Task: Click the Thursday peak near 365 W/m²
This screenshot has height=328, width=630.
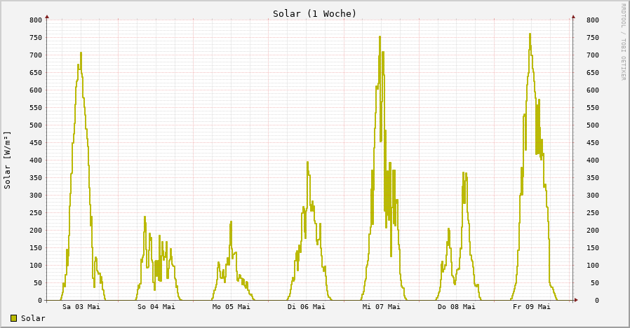Action: [x=463, y=173]
